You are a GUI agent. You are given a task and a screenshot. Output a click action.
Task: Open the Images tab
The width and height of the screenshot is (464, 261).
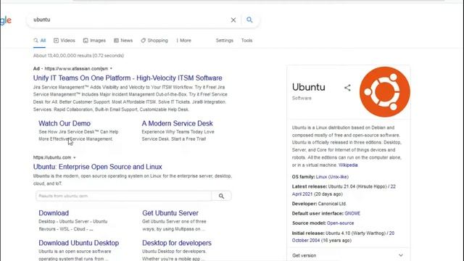94,41
